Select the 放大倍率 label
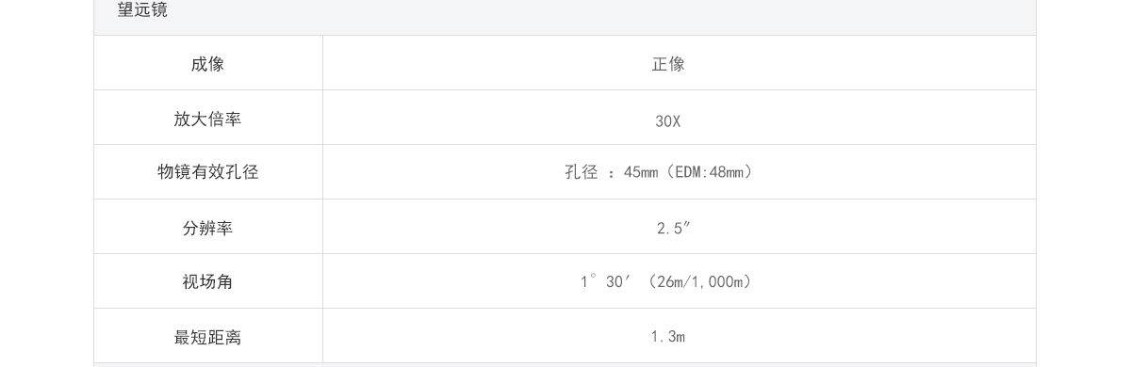The width and height of the screenshot is (1131, 367). [207, 119]
